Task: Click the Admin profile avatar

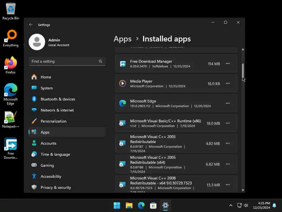Action: click(x=37, y=42)
